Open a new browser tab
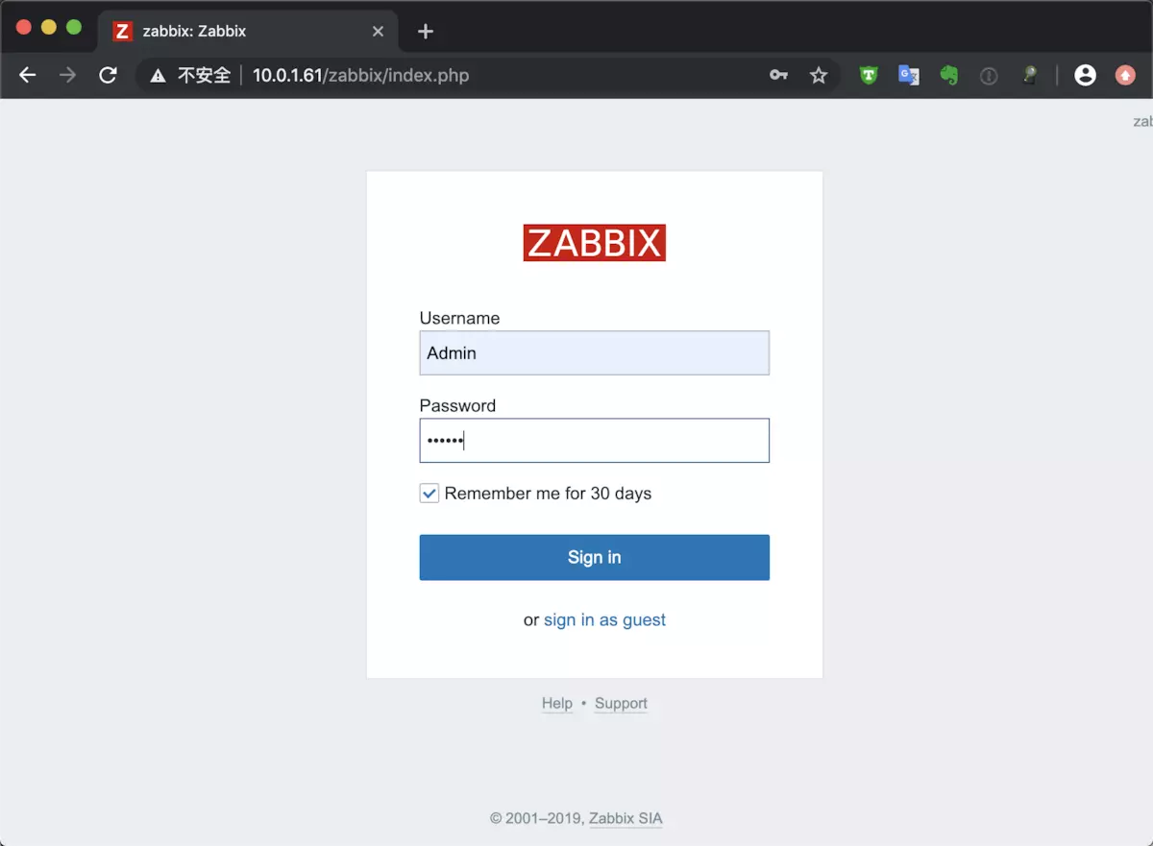The width and height of the screenshot is (1153, 846). coord(425,30)
